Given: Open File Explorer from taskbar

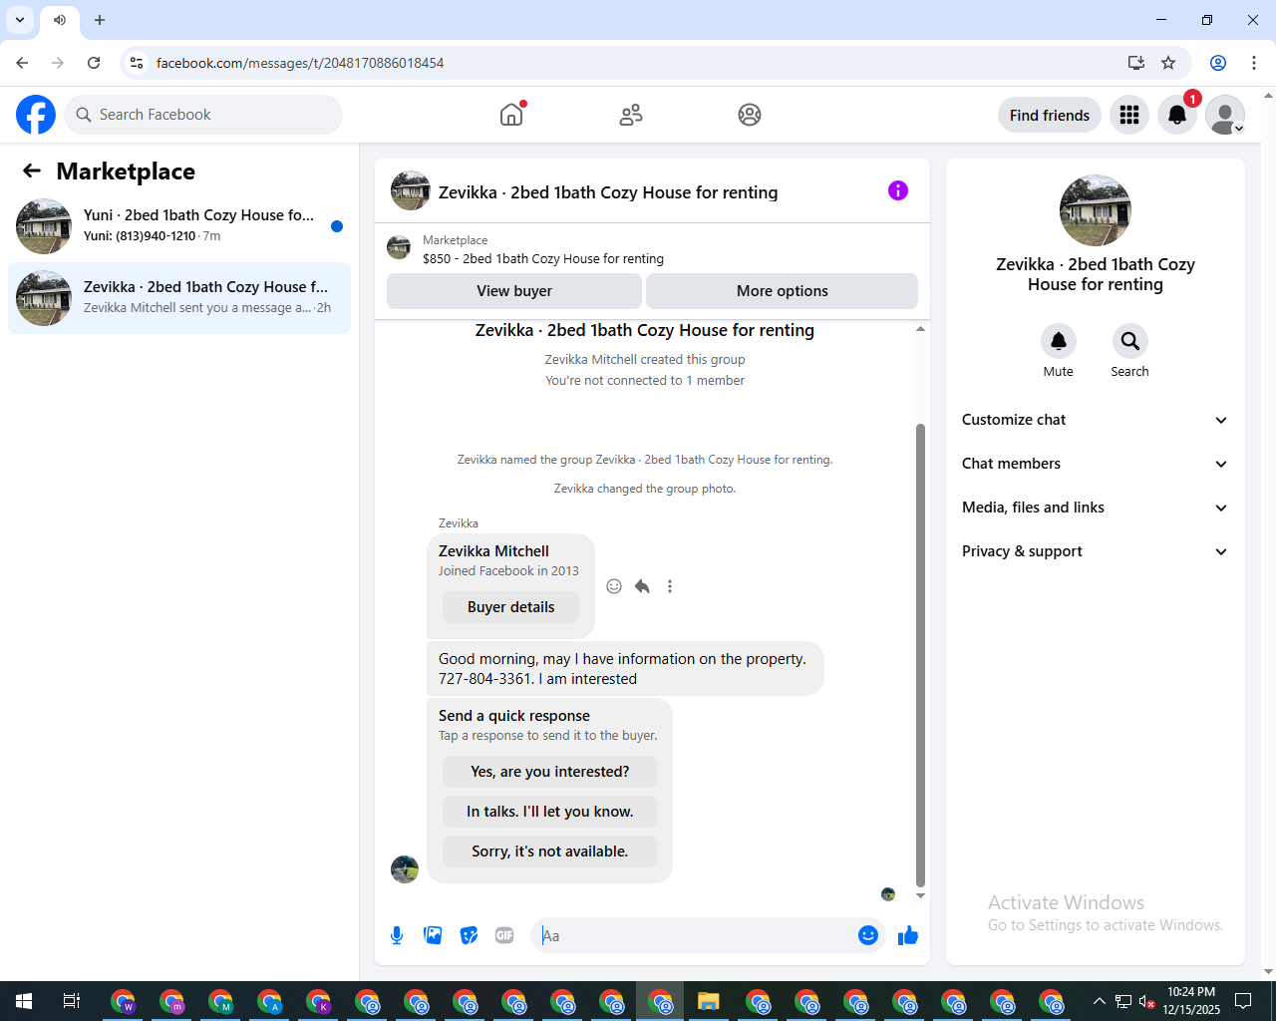Looking at the screenshot, I should [x=709, y=1001].
